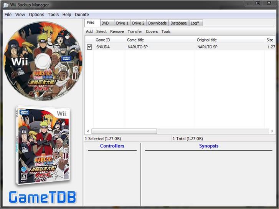The height and width of the screenshot is (209, 279).
Task: Open the Options menu
Action: (x=36, y=15)
